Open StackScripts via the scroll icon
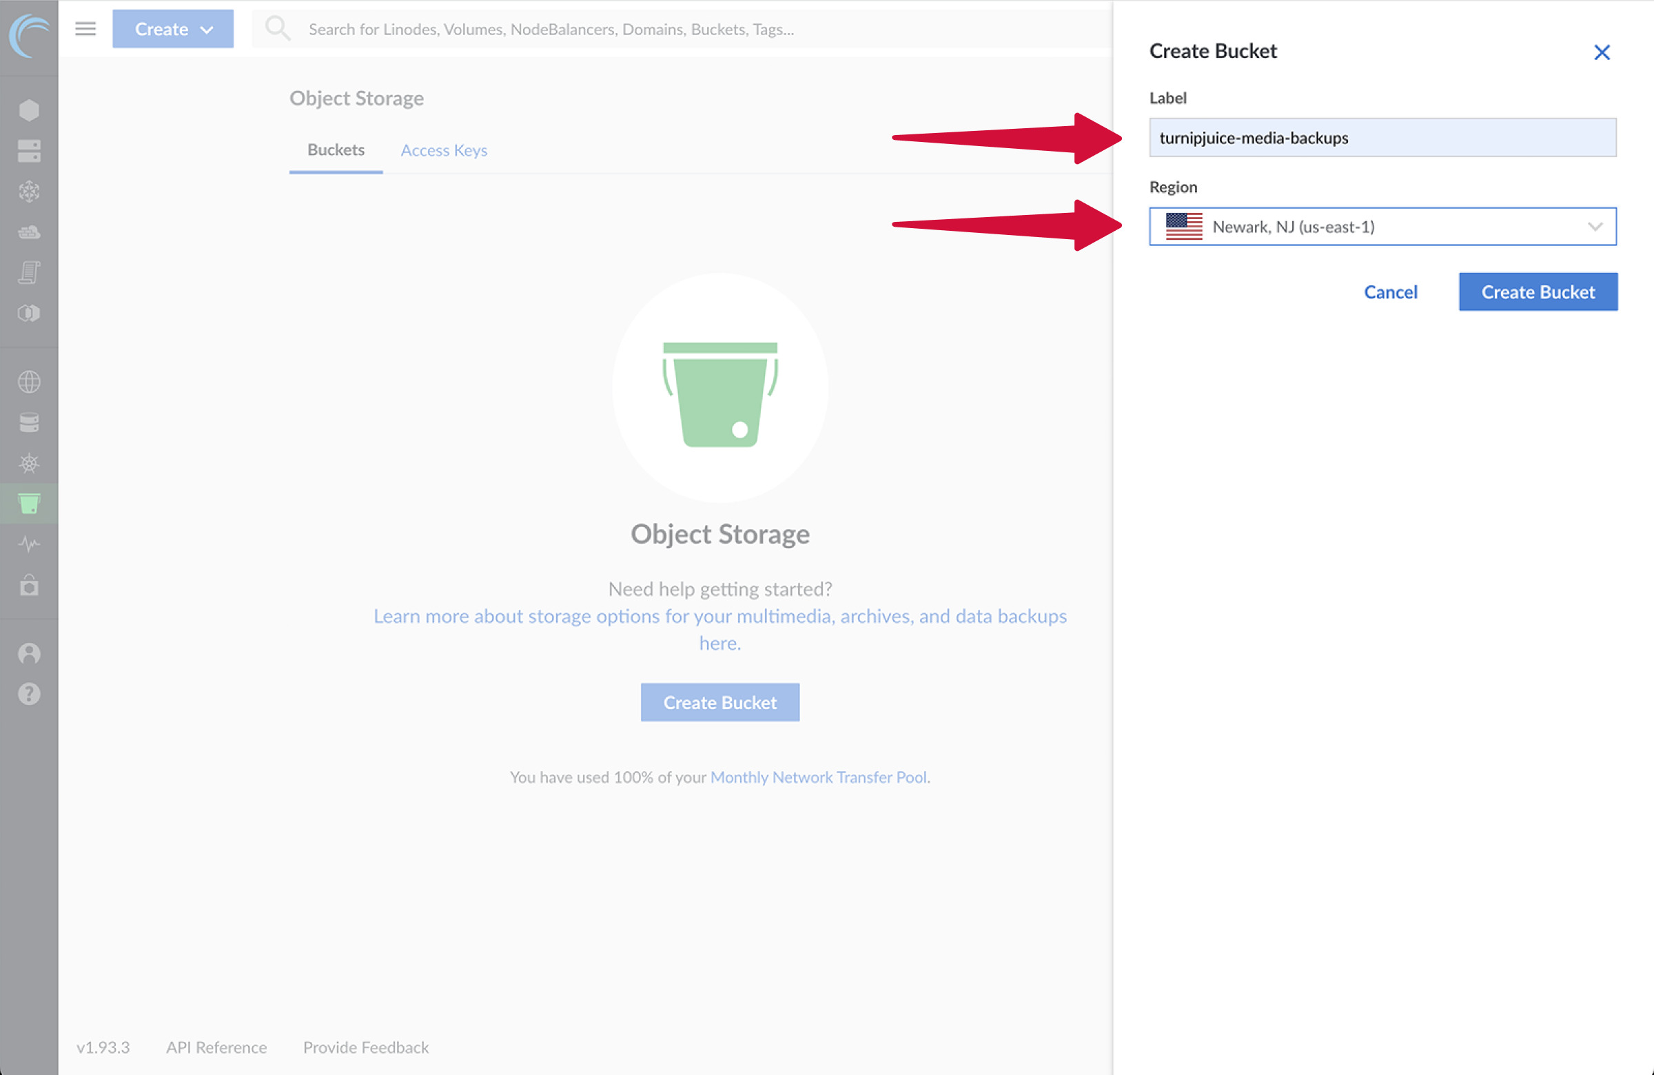The image size is (1654, 1075). click(28, 272)
